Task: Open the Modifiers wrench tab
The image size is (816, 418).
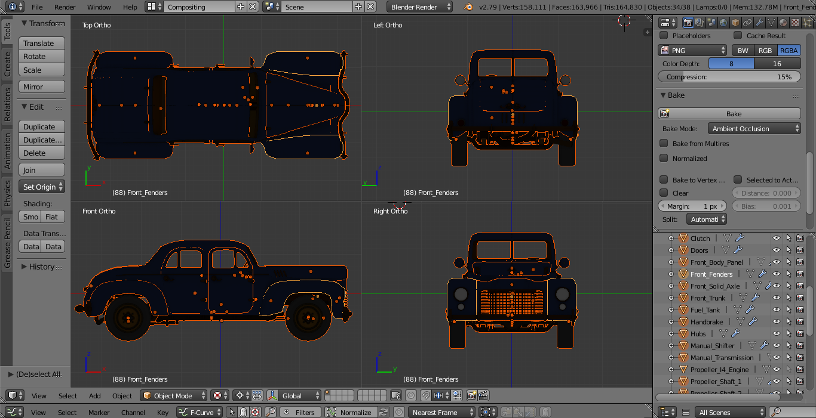Action: click(759, 23)
